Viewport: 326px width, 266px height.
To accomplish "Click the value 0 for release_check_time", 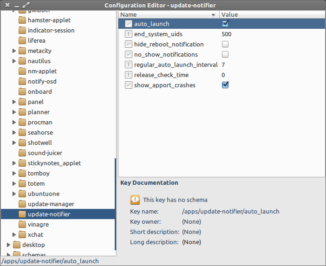I will (223, 75).
